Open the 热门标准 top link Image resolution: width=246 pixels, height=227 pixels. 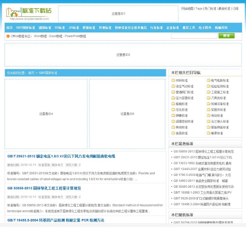[x=210, y=9]
